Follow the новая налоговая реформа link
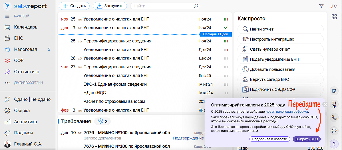The width and height of the screenshot is (342, 150). [x=287, y=112]
